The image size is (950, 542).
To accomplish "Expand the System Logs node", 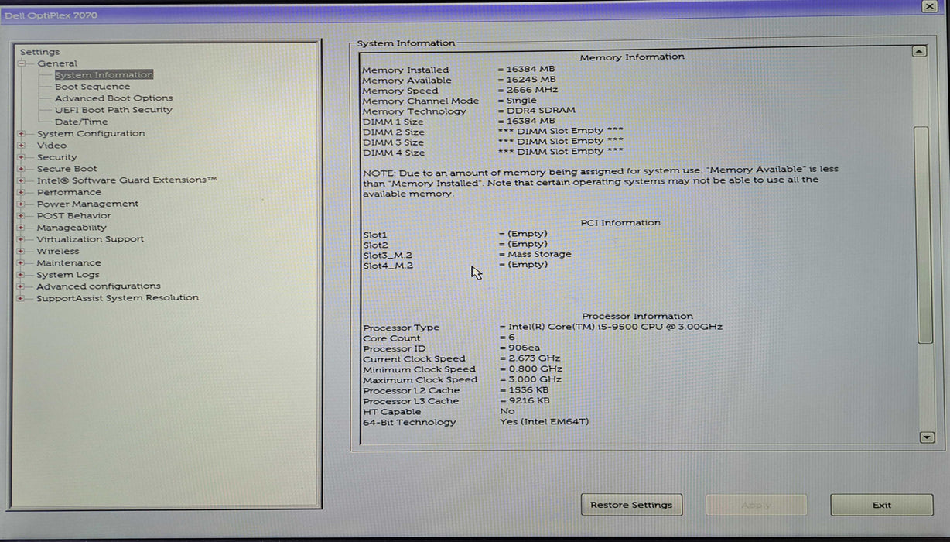I will coord(21,275).
